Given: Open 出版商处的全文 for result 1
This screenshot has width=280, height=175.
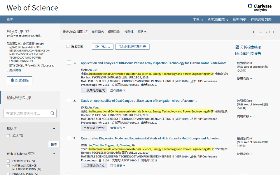Looking at the screenshot, I should (x=94, y=90).
